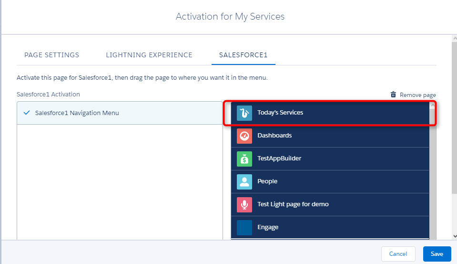Select the Engage menu label
Viewport: 457px width, 264px height.
pos(268,227)
